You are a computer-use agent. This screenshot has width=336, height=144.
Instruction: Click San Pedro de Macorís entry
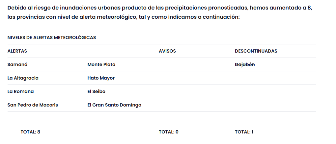[x=33, y=105]
